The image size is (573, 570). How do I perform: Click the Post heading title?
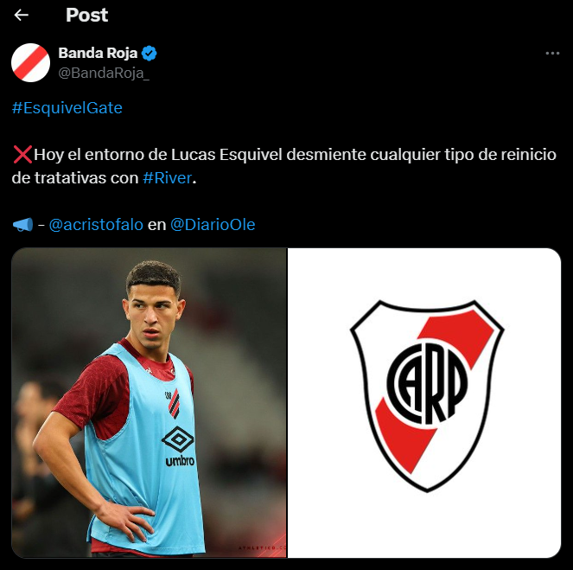point(87,15)
